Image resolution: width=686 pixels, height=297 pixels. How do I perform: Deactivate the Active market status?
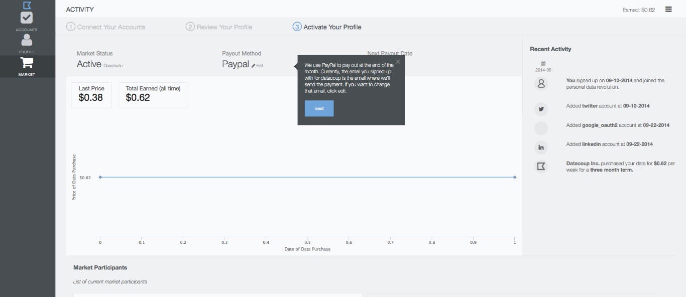[113, 66]
